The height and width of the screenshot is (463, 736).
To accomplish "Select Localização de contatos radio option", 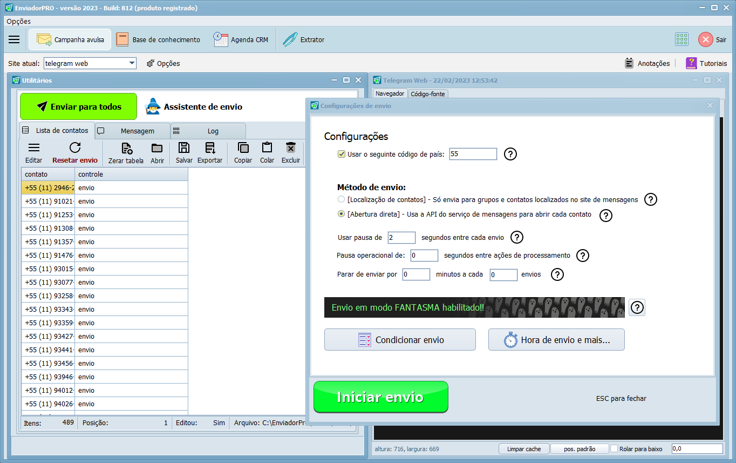I will (341, 199).
